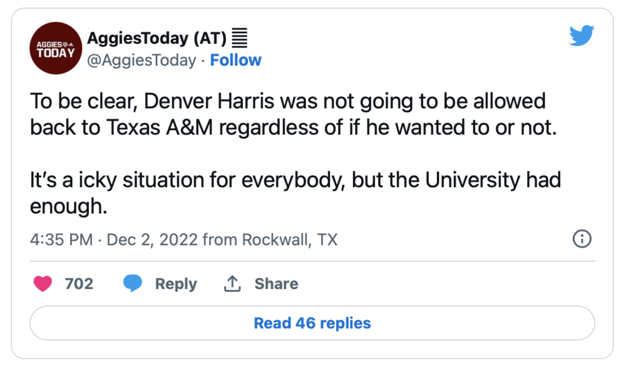Image resolution: width=626 pixels, height=369 pixels.
Task: Click the AggiesToday (AT) display name
Action: [x=156, y=39]
